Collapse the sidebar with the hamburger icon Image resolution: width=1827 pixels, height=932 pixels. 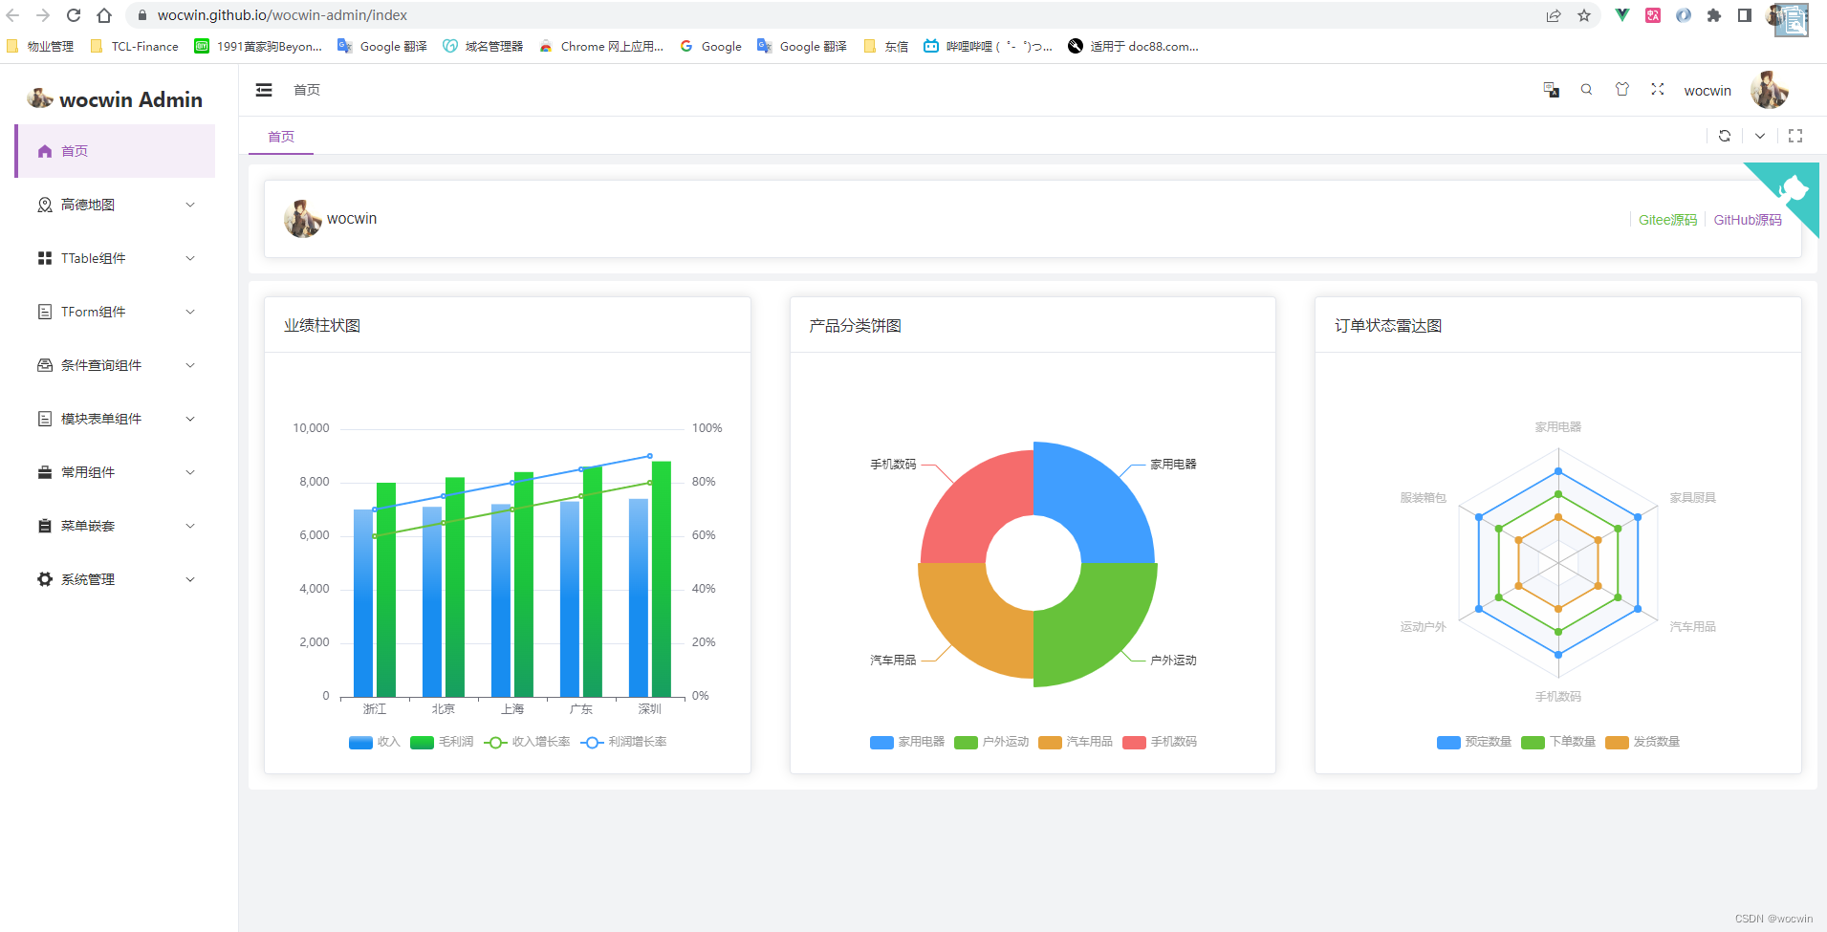(264, 90)
